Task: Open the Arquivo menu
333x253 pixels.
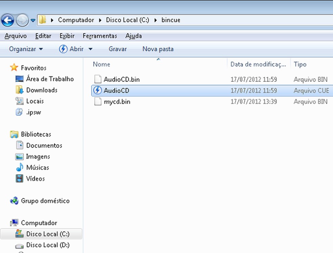Action: pos(16,36)
